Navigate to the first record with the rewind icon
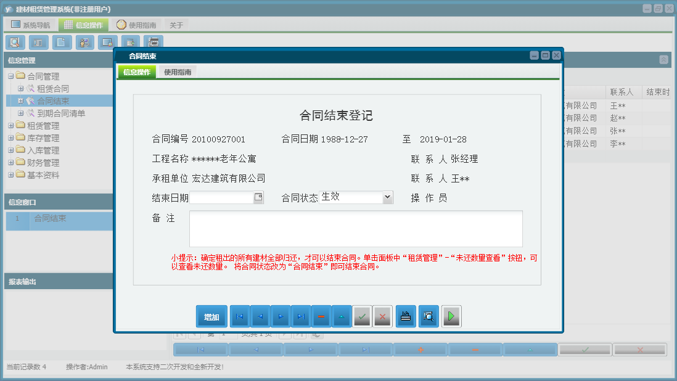This screenshot has height=381, width=677. coord(239,316)
